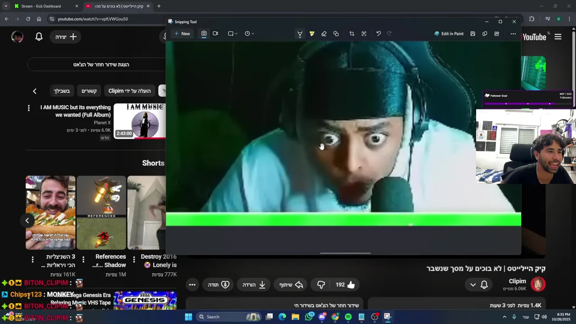
Task: Open more video actions menu
Action: click(x=192, y=284)
